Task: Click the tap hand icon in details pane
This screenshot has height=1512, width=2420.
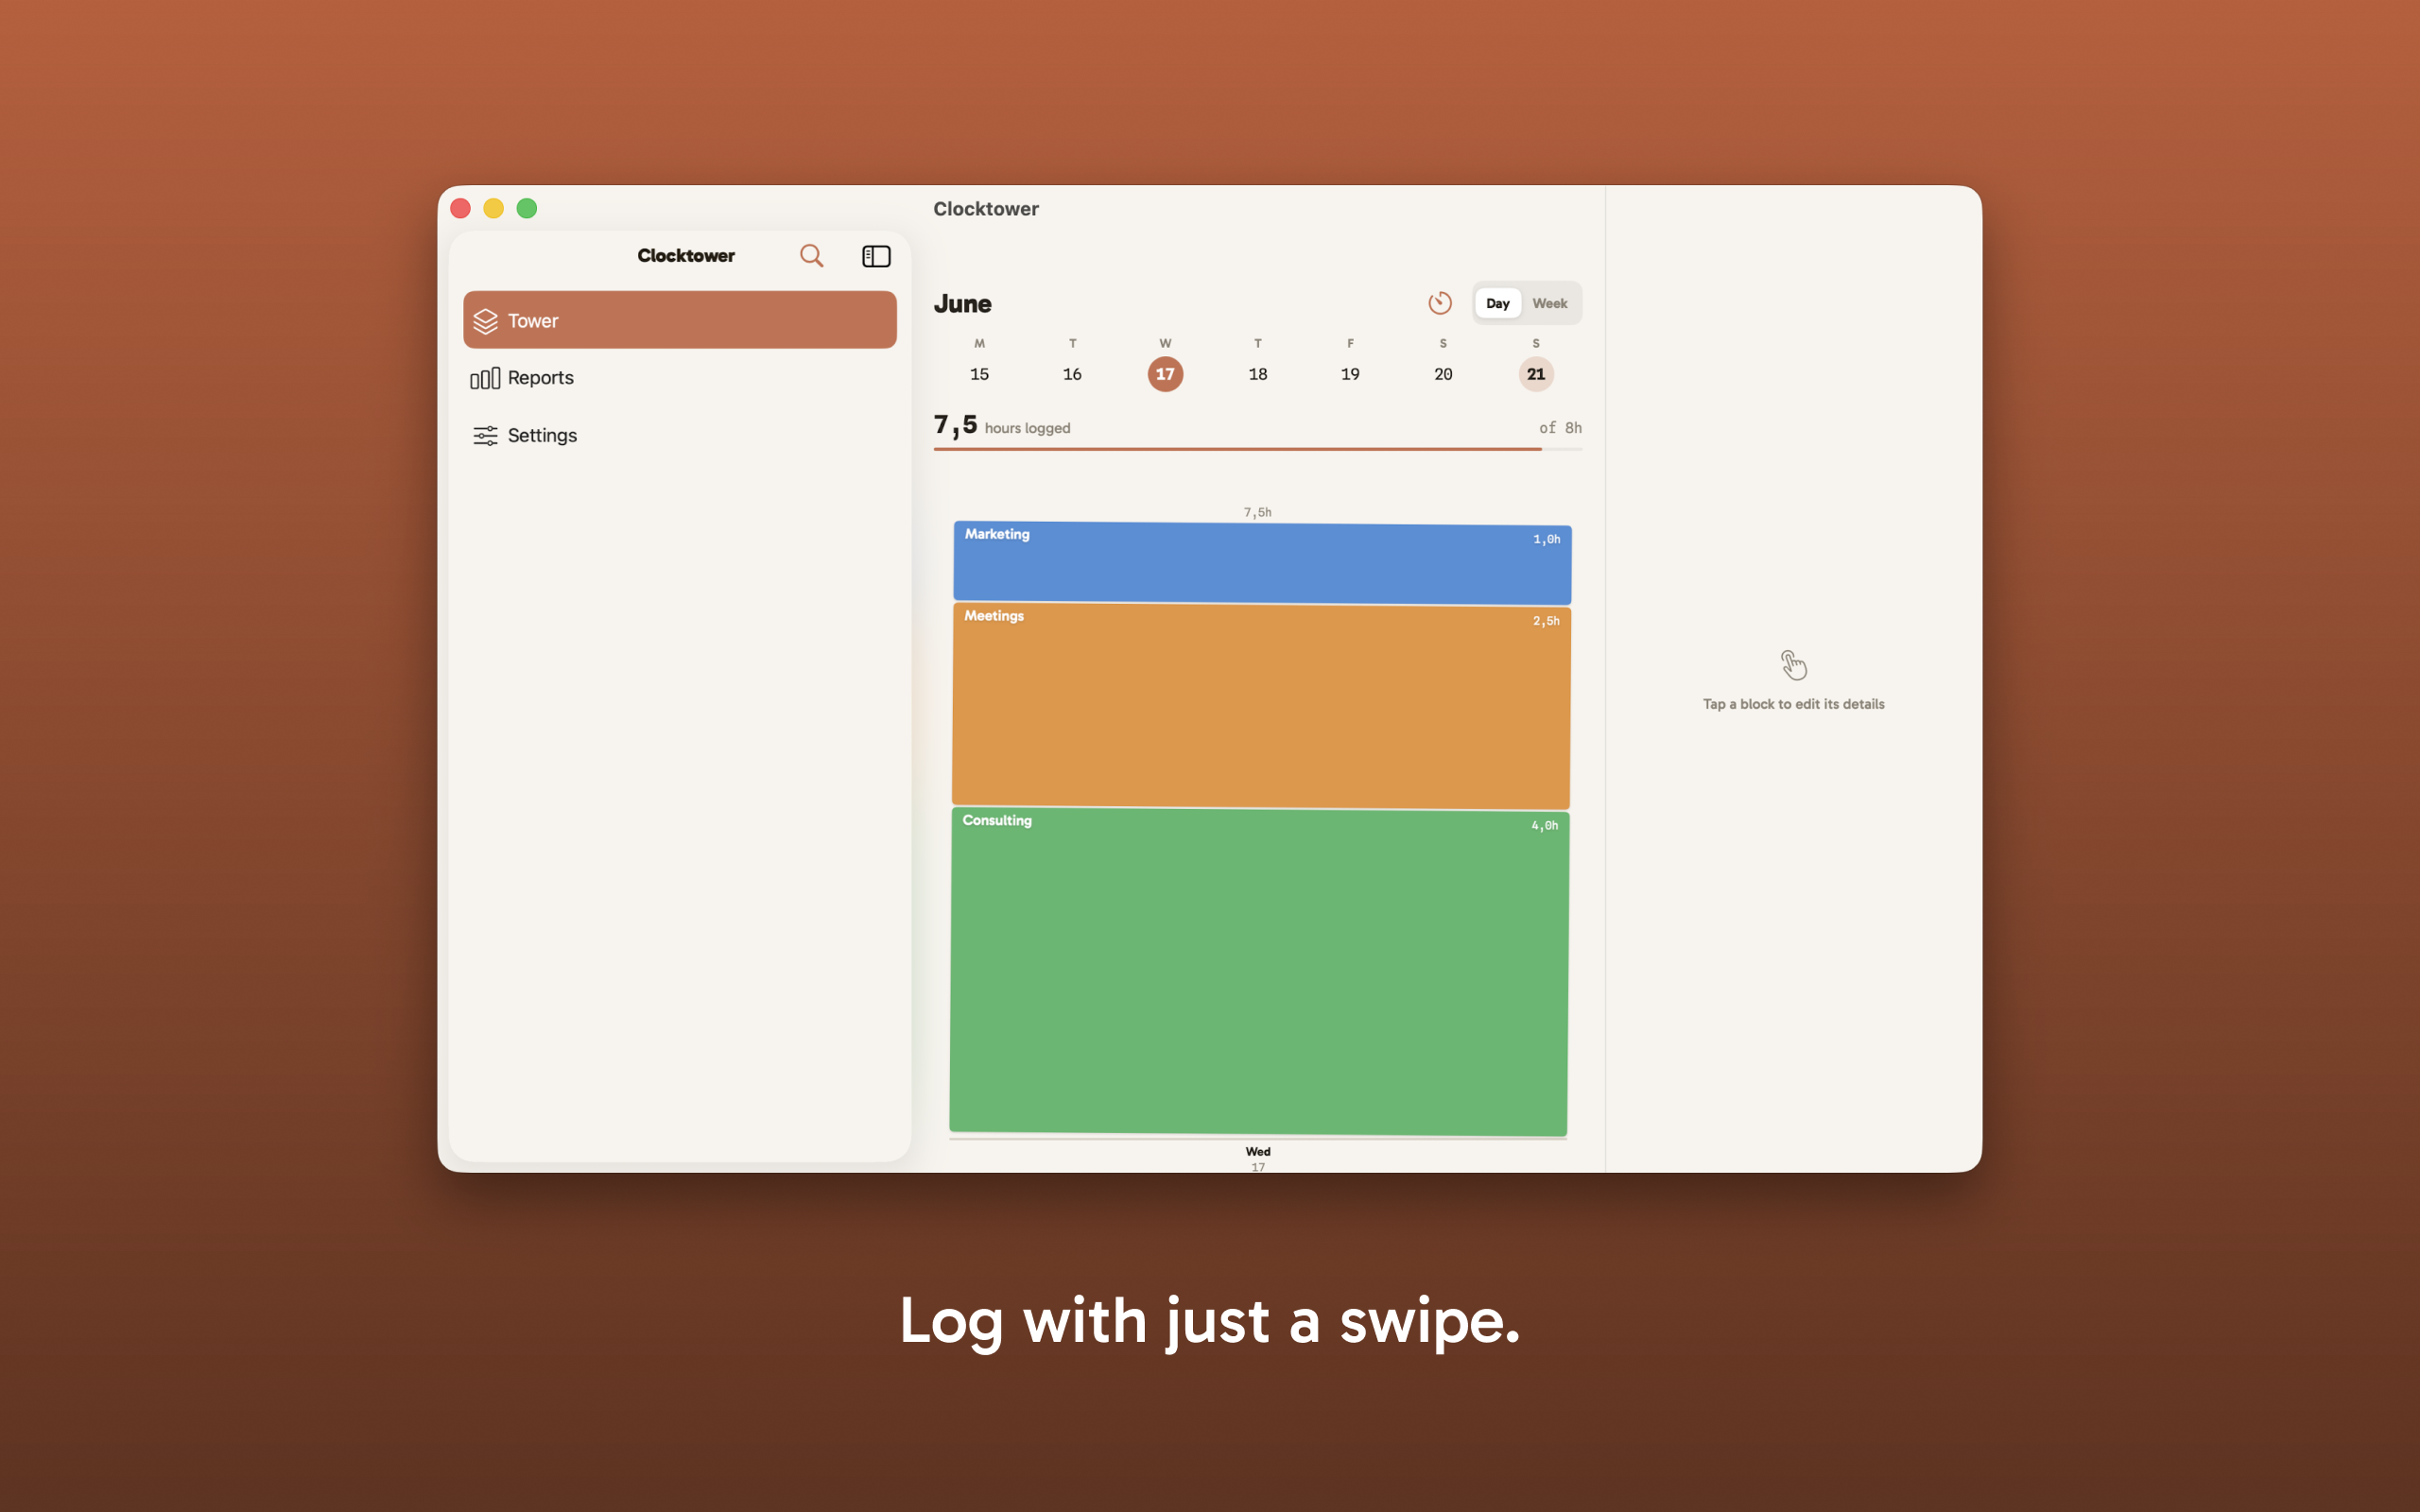Action: [x=1794, y=664]
